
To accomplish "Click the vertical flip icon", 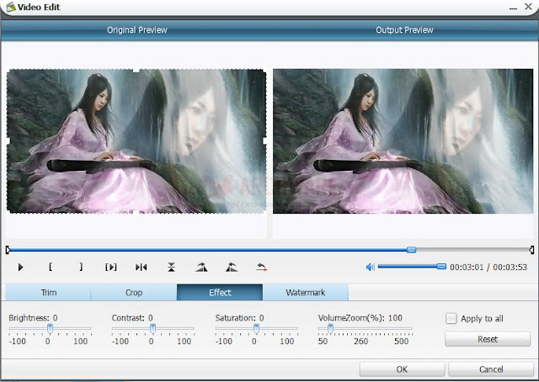I will click(x=171, y=267).
